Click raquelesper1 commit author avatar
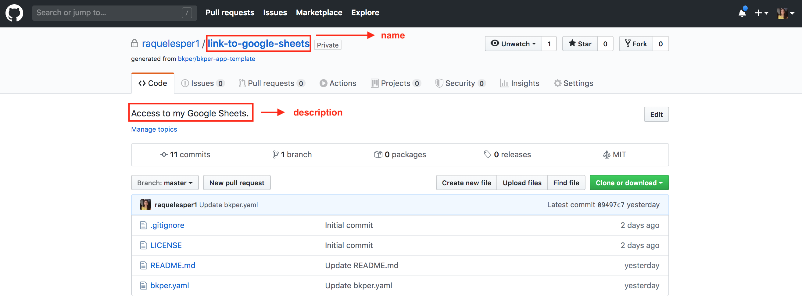 pos(146,205)
